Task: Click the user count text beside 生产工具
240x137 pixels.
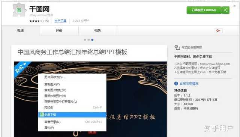Action: point(81,21)
